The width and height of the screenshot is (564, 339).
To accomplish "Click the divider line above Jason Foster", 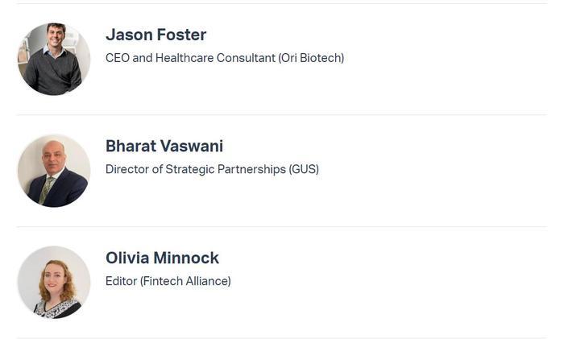I will [x=282, y=3].
